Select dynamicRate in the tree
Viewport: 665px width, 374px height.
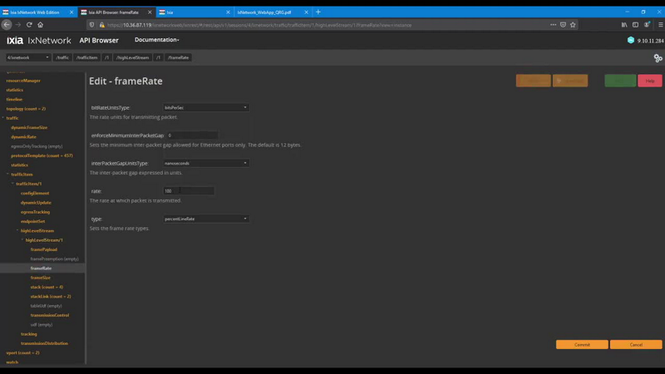pyautogui.click(x=24, y=137)
